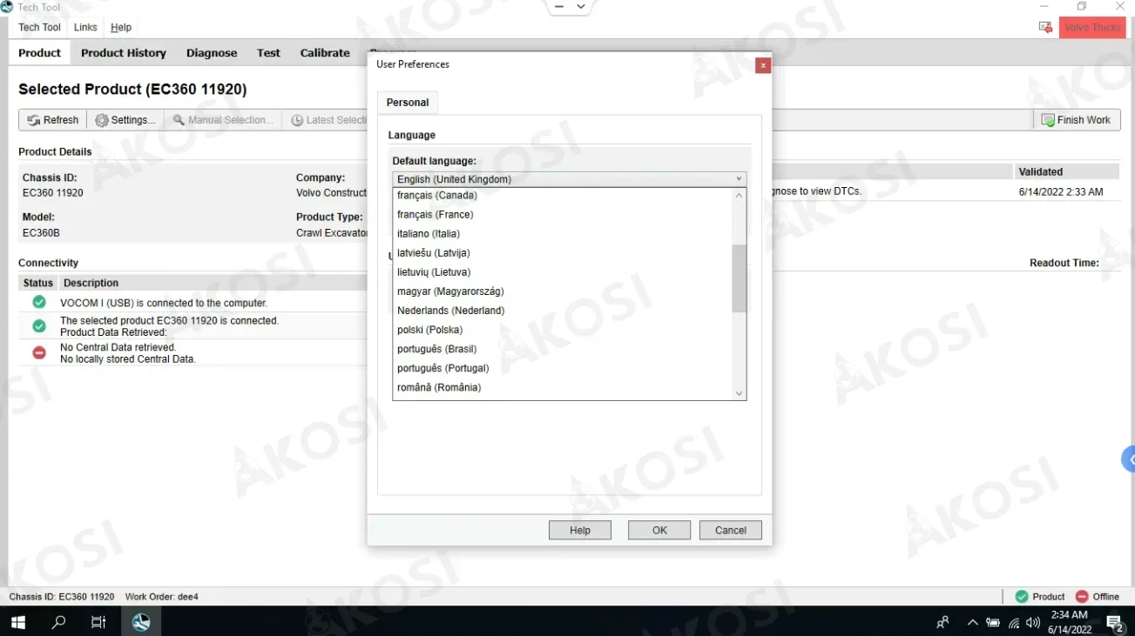Screen dimensions: 1135x636
Task: Open the Windows notification center
Action: point(1115,622)
